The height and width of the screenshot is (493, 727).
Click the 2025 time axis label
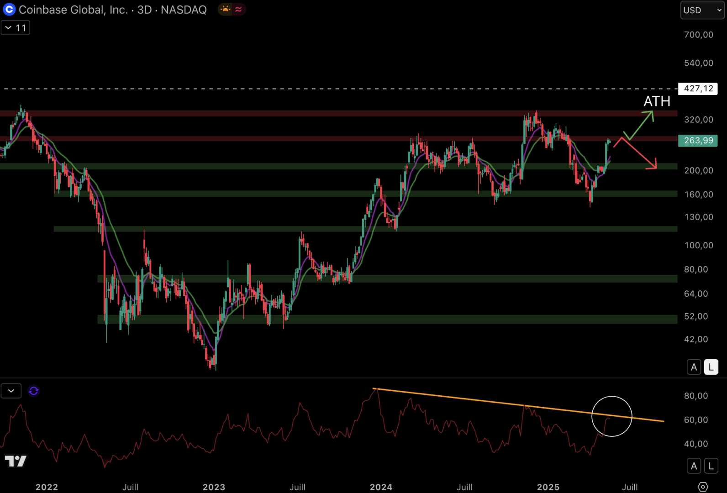pyautogui.click(x=548, y=487)
